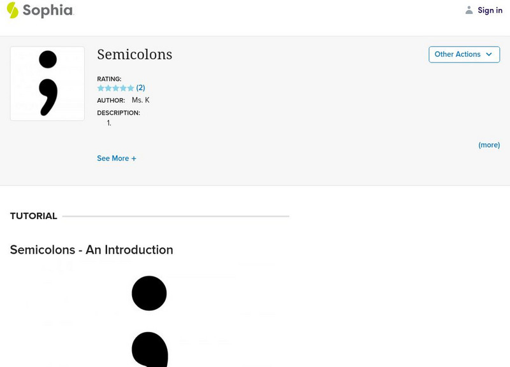Select the TUTORIAL section heading
The width and height of the screenshot is (510, 367).
[x=34, y=216]
